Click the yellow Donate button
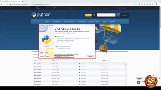Viewport: 161px width, 90px height. pos(88,15)
